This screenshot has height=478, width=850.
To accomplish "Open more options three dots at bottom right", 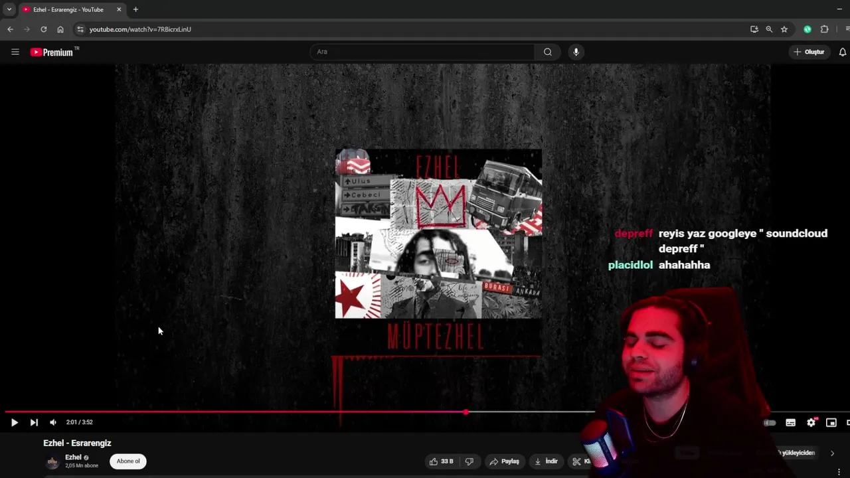I will pos(839,471).
